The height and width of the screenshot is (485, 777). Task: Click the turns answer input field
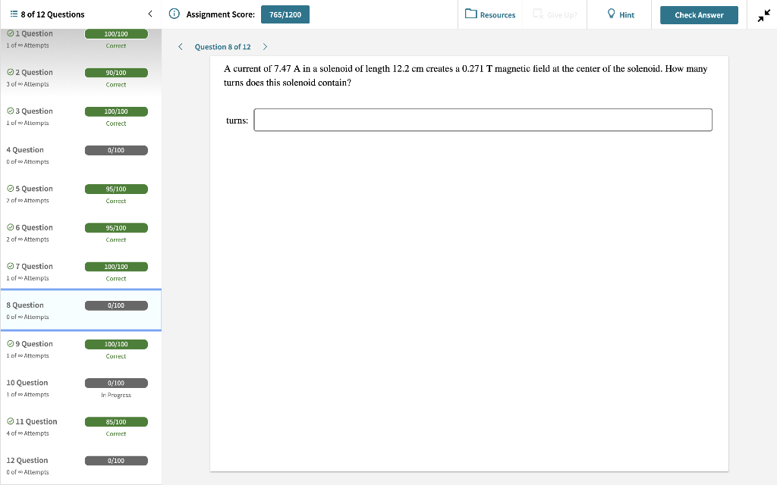(x=483, y=119)
